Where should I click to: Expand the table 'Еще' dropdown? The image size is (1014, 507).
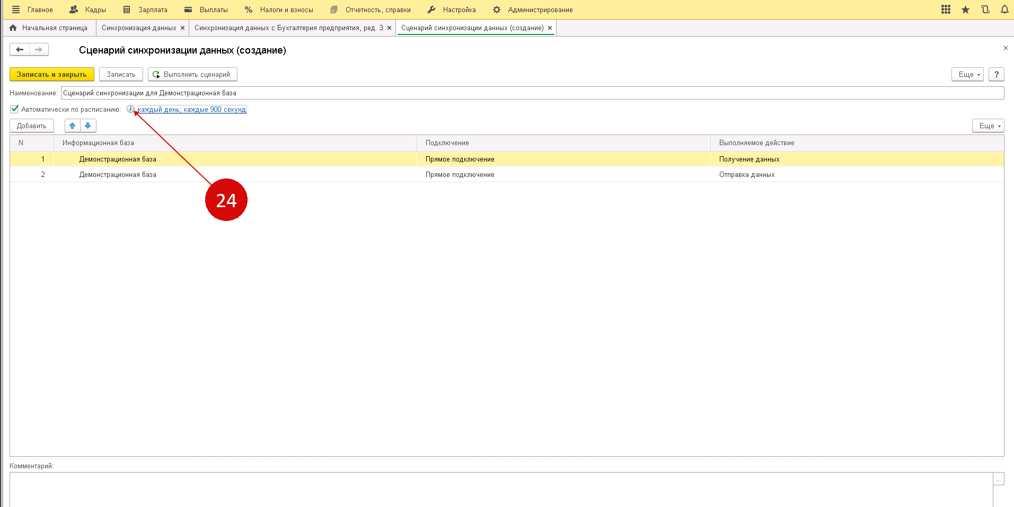tap(988, 126)
